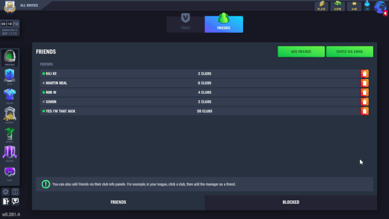This screenshot has height=219, width=389.
Task: Delete friend Kili Ke with trash icon
Action: tap(365, 73)
